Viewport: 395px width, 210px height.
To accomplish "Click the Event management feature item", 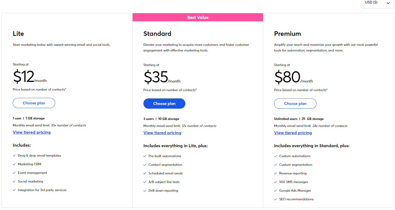I will 32,173.
